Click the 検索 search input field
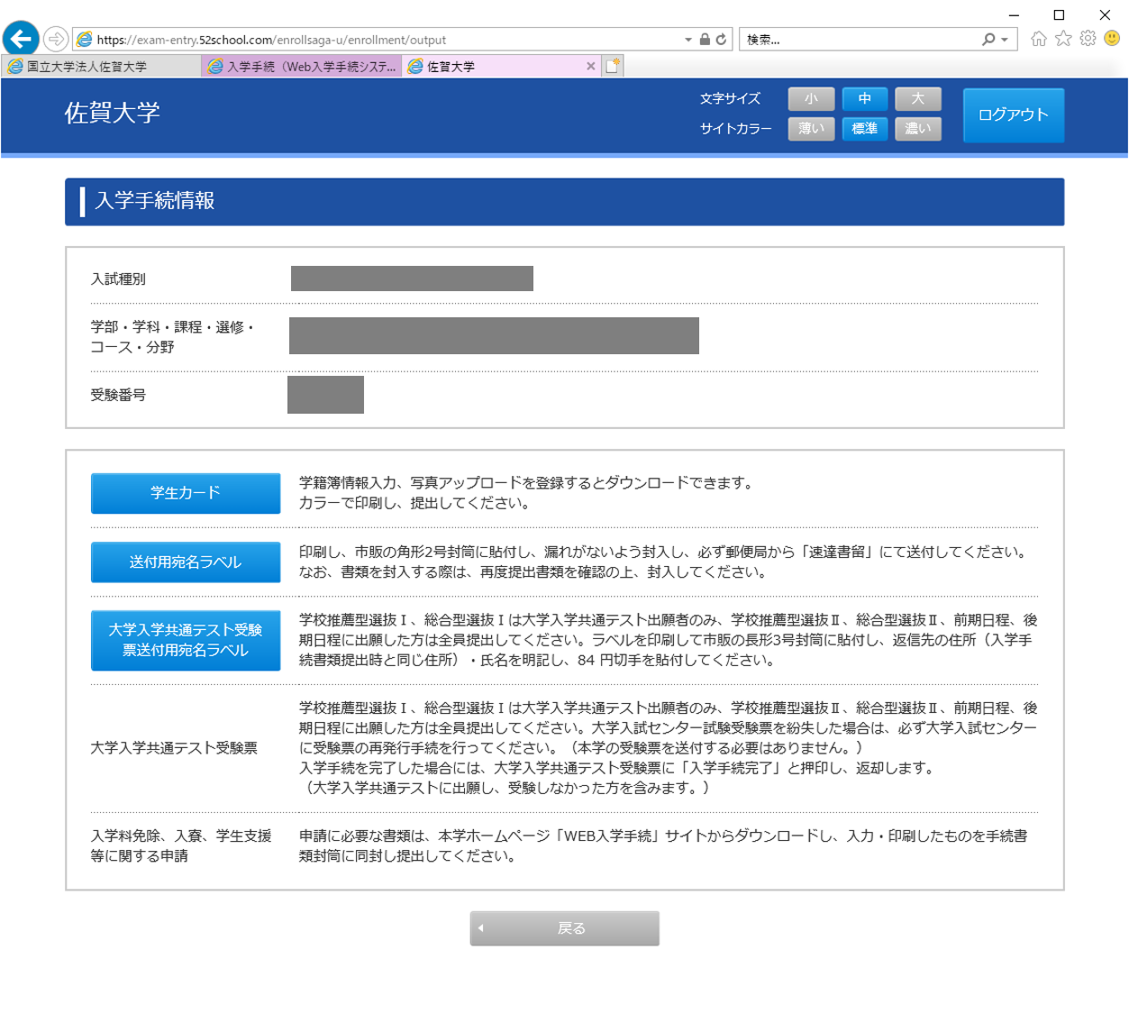Screen dimensions: 1129x1014 coord(856,40)
